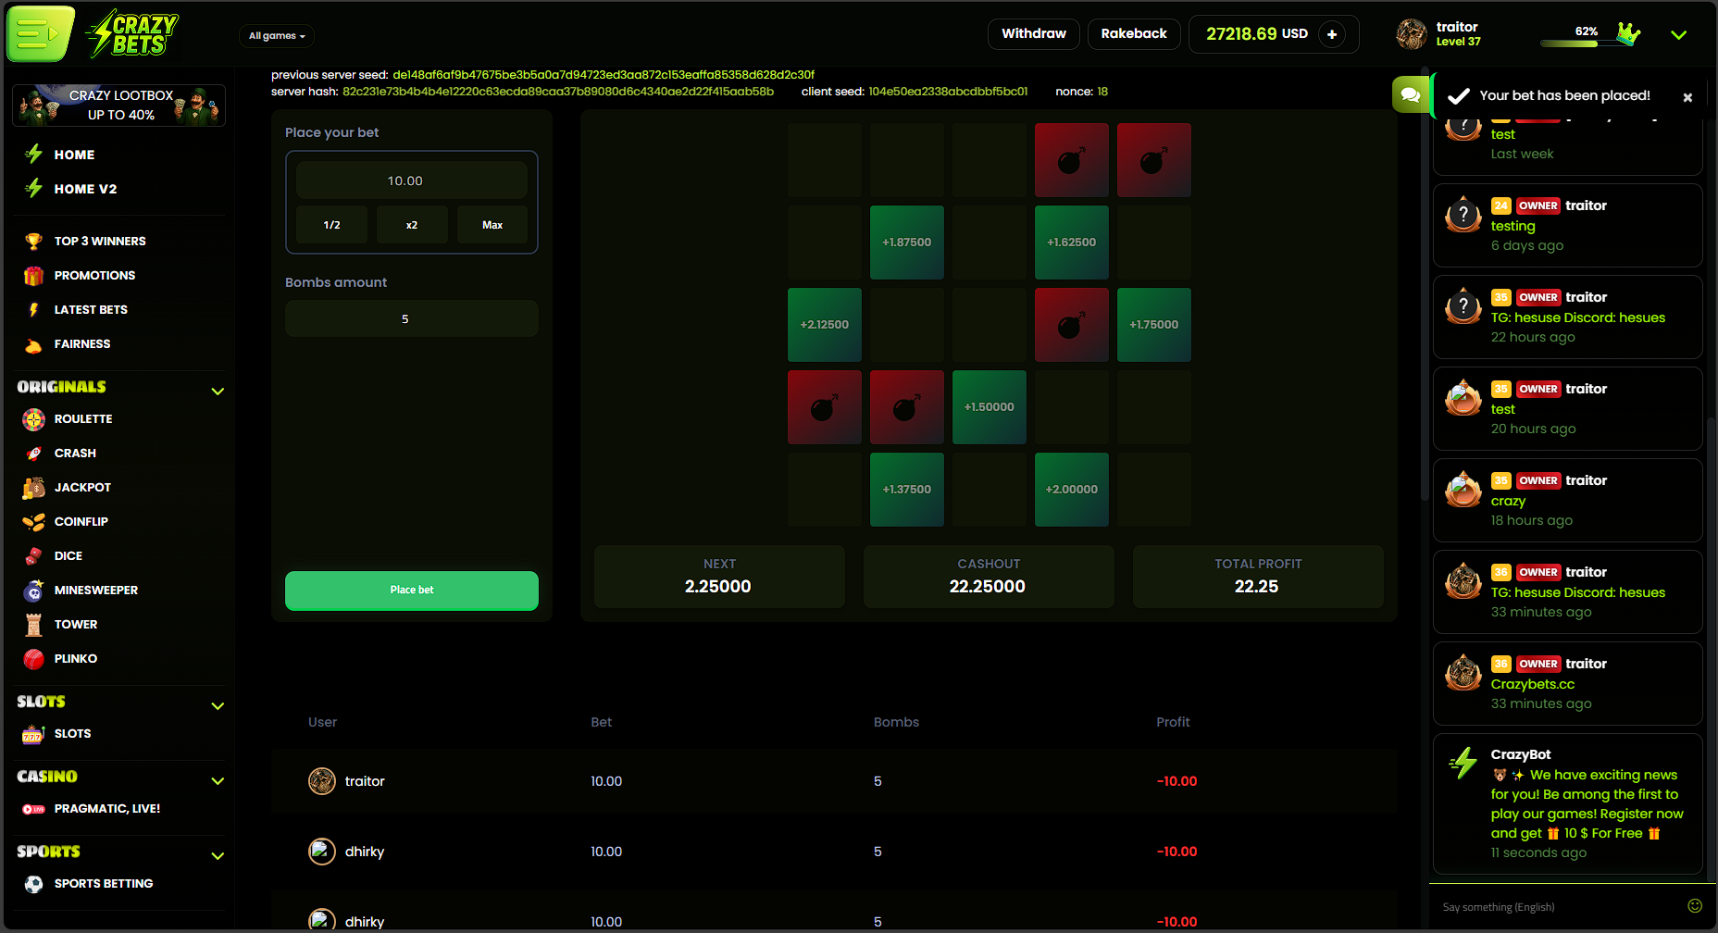Screen dimensions: 1718x933
Task: Click the revealed +1.75000 tile
Action: 1154,325
